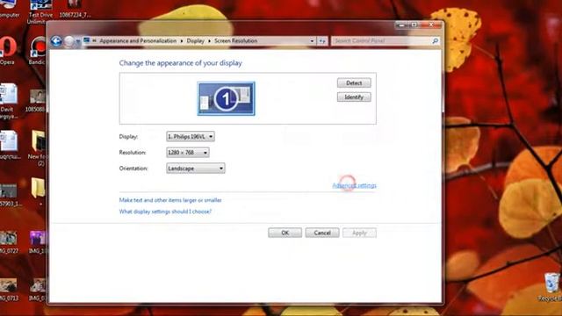562x316 pixels.
Task: Select the Screen Resolution breadcrumb
Action: click(236, 41)
